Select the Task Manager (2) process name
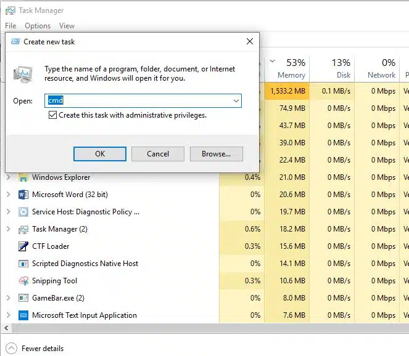Image resolution: width=409 pixels, height=356 pixels. point(60,229)
